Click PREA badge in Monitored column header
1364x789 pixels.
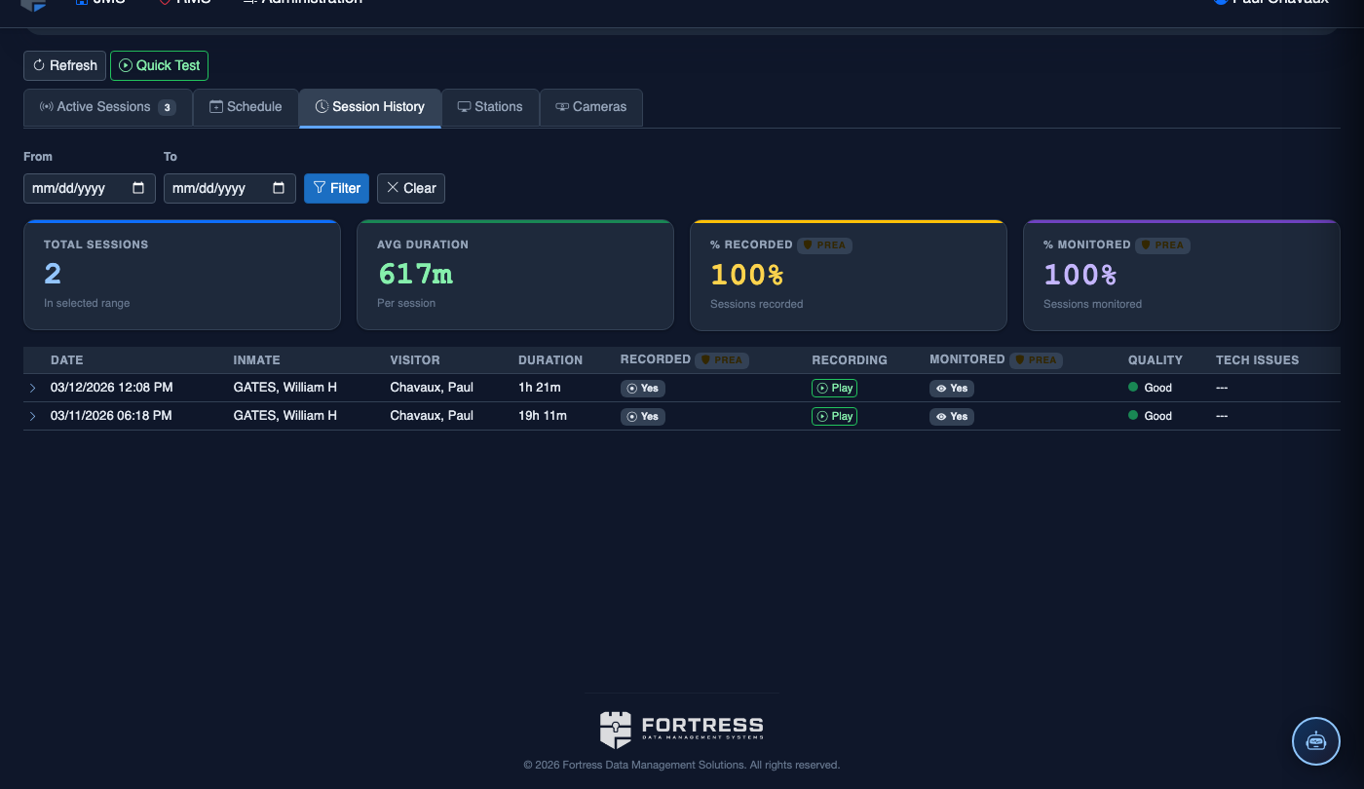point(1036,359)
